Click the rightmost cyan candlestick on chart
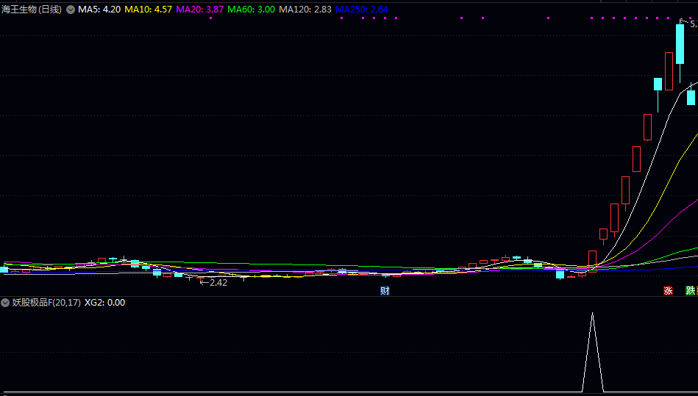The width and height of the screenshot is (698, 396). (691, 97)
